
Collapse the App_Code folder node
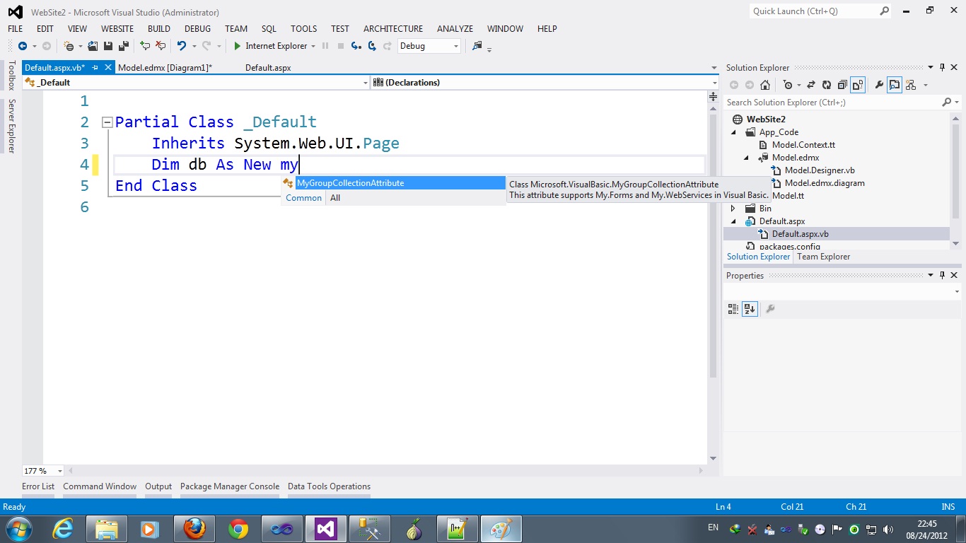pos(733,132)
